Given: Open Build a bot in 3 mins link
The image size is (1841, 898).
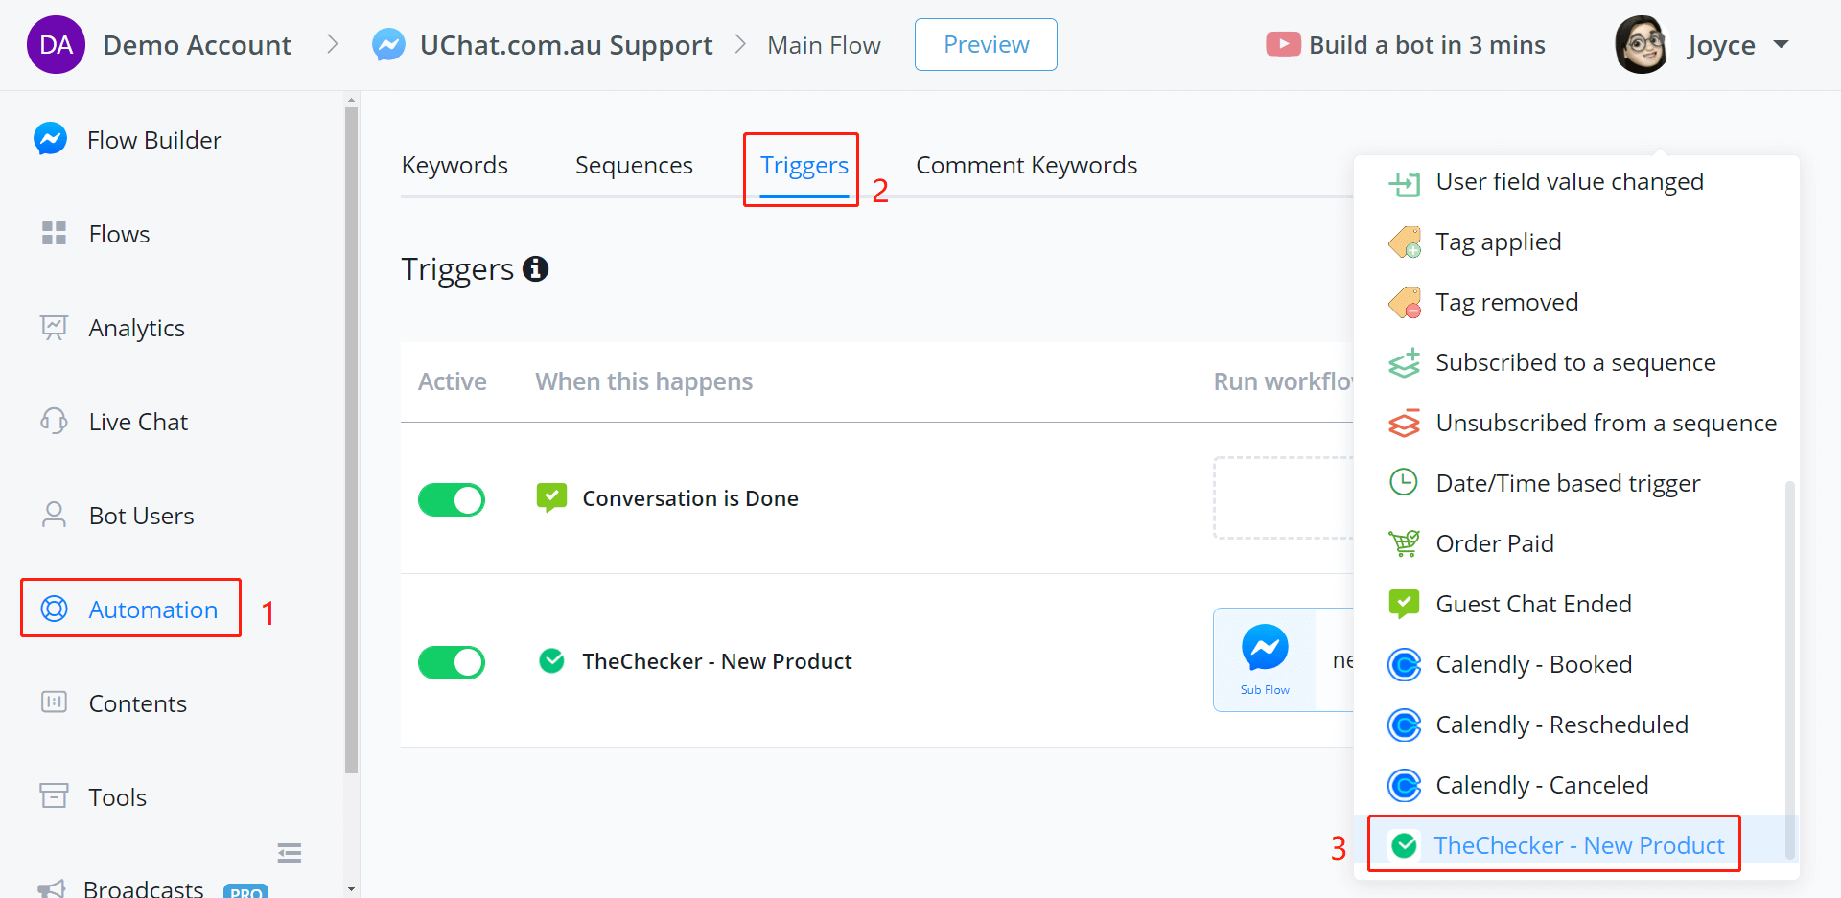Looking at the screenshot, I should 1427,45.
